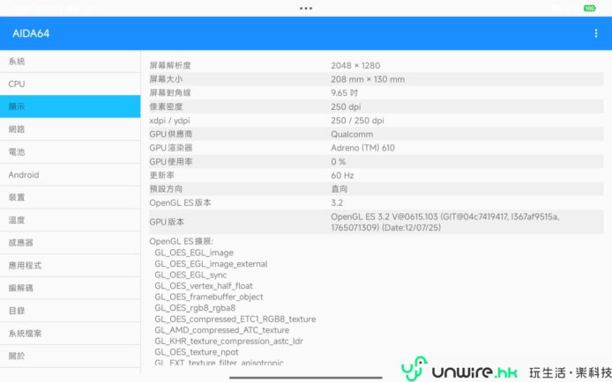Tap the GPU 使用率 row
The width and height of the screenshot is (612, 382).
tap(377, 162)
